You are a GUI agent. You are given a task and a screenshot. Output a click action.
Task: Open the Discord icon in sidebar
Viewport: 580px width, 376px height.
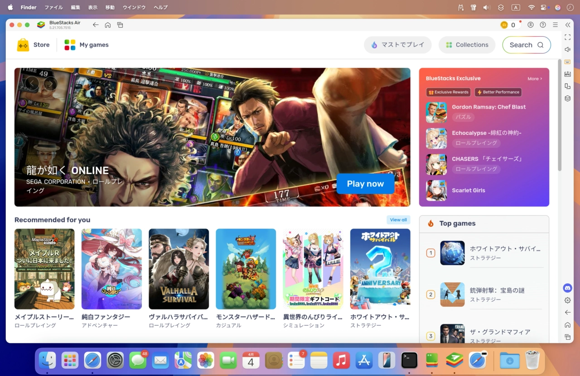tap(567, 288)
